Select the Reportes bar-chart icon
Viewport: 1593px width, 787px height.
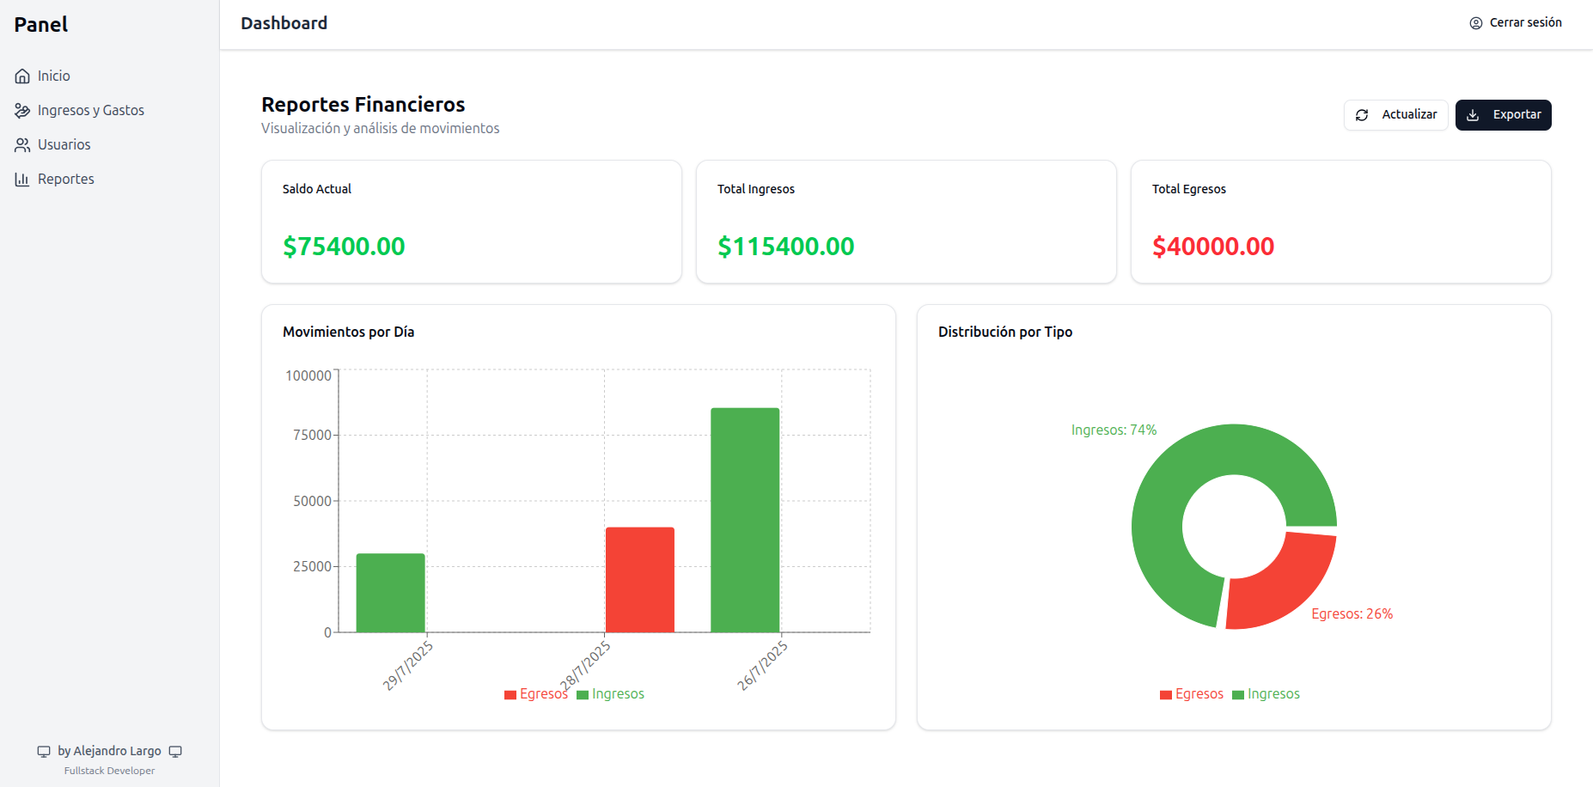pos(23,179)
